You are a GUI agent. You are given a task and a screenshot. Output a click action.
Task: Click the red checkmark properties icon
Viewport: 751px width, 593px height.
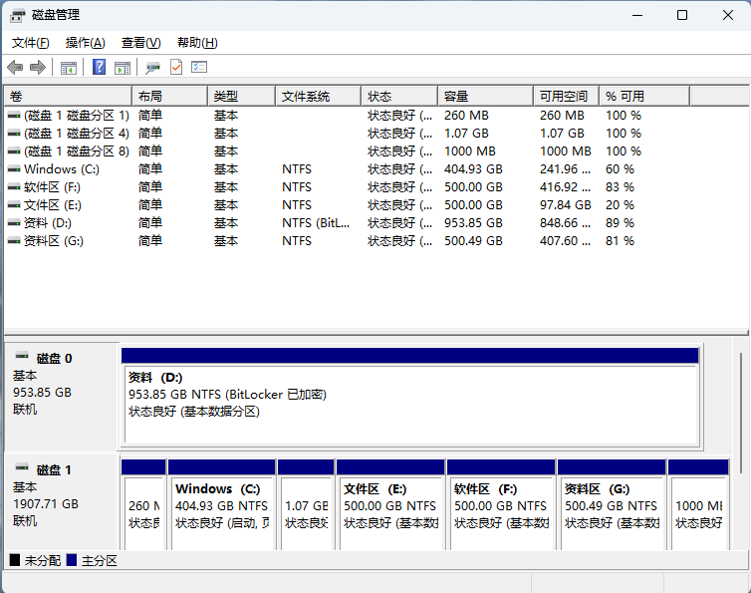[x=176, y=67]
